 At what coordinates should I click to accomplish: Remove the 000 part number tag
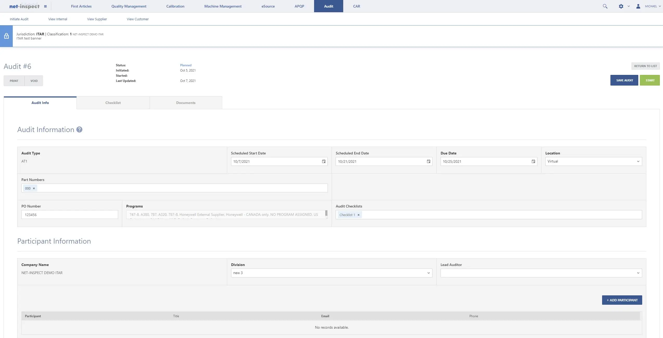tap(33, 188)
